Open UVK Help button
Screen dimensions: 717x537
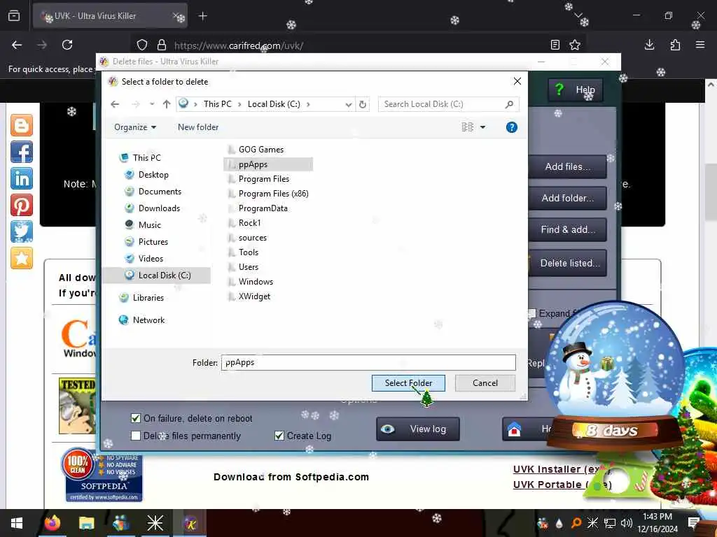pyautogui.click(x=576, y=89)
